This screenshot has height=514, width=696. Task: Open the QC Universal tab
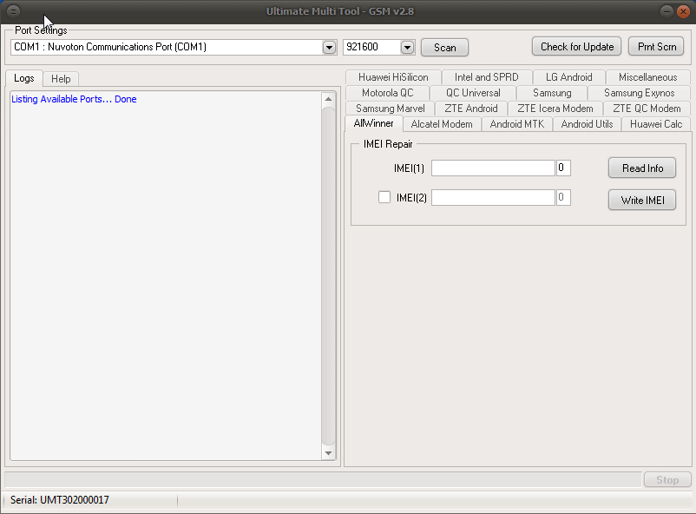coord(473,93)
